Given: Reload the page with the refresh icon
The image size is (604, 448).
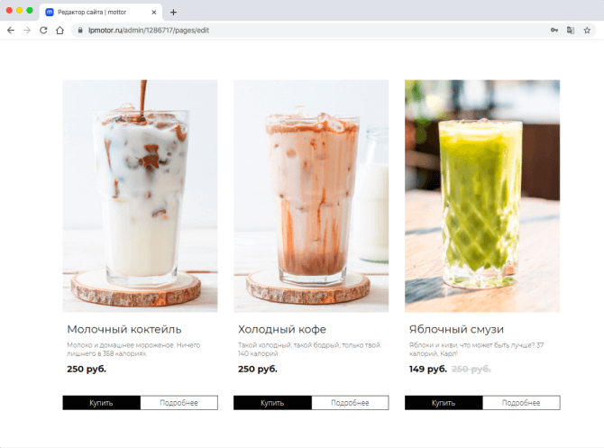Looking at the screenshot, I should point(43,30).
